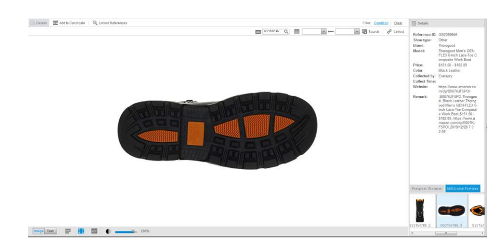The width and height of the screenshot is (500, 249).
Task: Switch to Footprint Pictures tab
Action: pos(427,189)
